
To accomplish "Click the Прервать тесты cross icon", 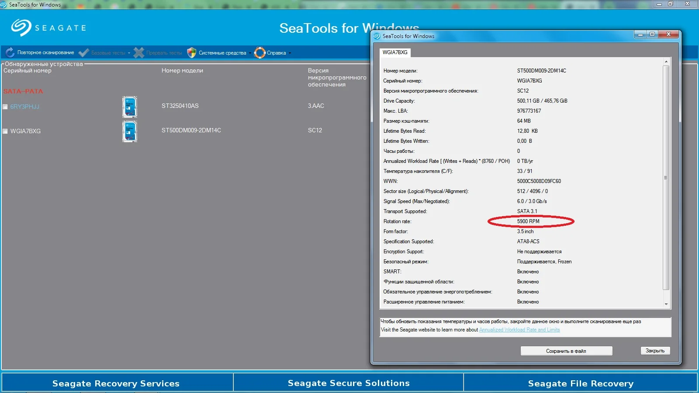I will click(x=139, y=53).
